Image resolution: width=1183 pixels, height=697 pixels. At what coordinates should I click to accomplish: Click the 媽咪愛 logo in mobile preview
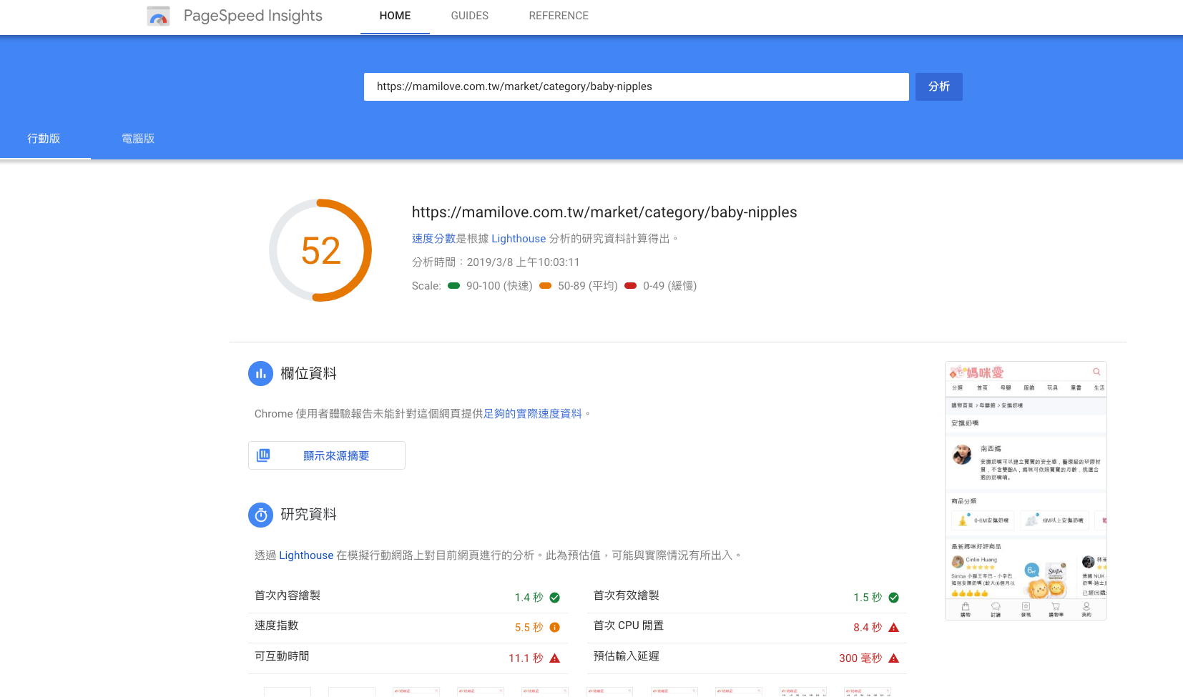[x=977, y=372]
